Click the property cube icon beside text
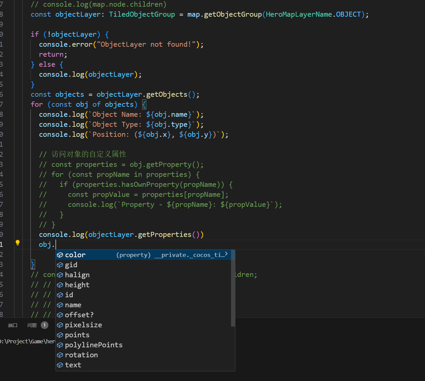 (60, 365)
